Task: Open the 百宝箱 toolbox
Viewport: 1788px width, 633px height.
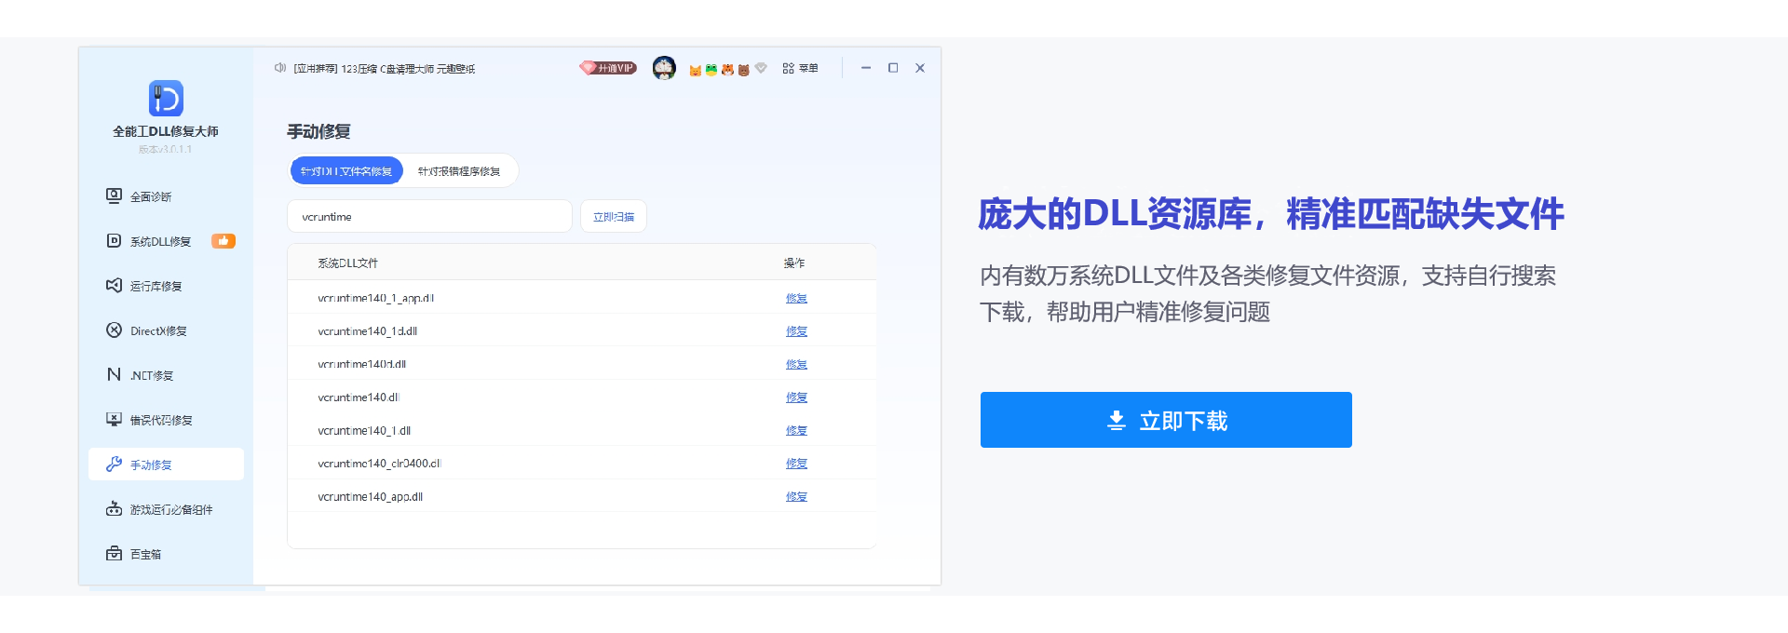Action: pos(145,554)
